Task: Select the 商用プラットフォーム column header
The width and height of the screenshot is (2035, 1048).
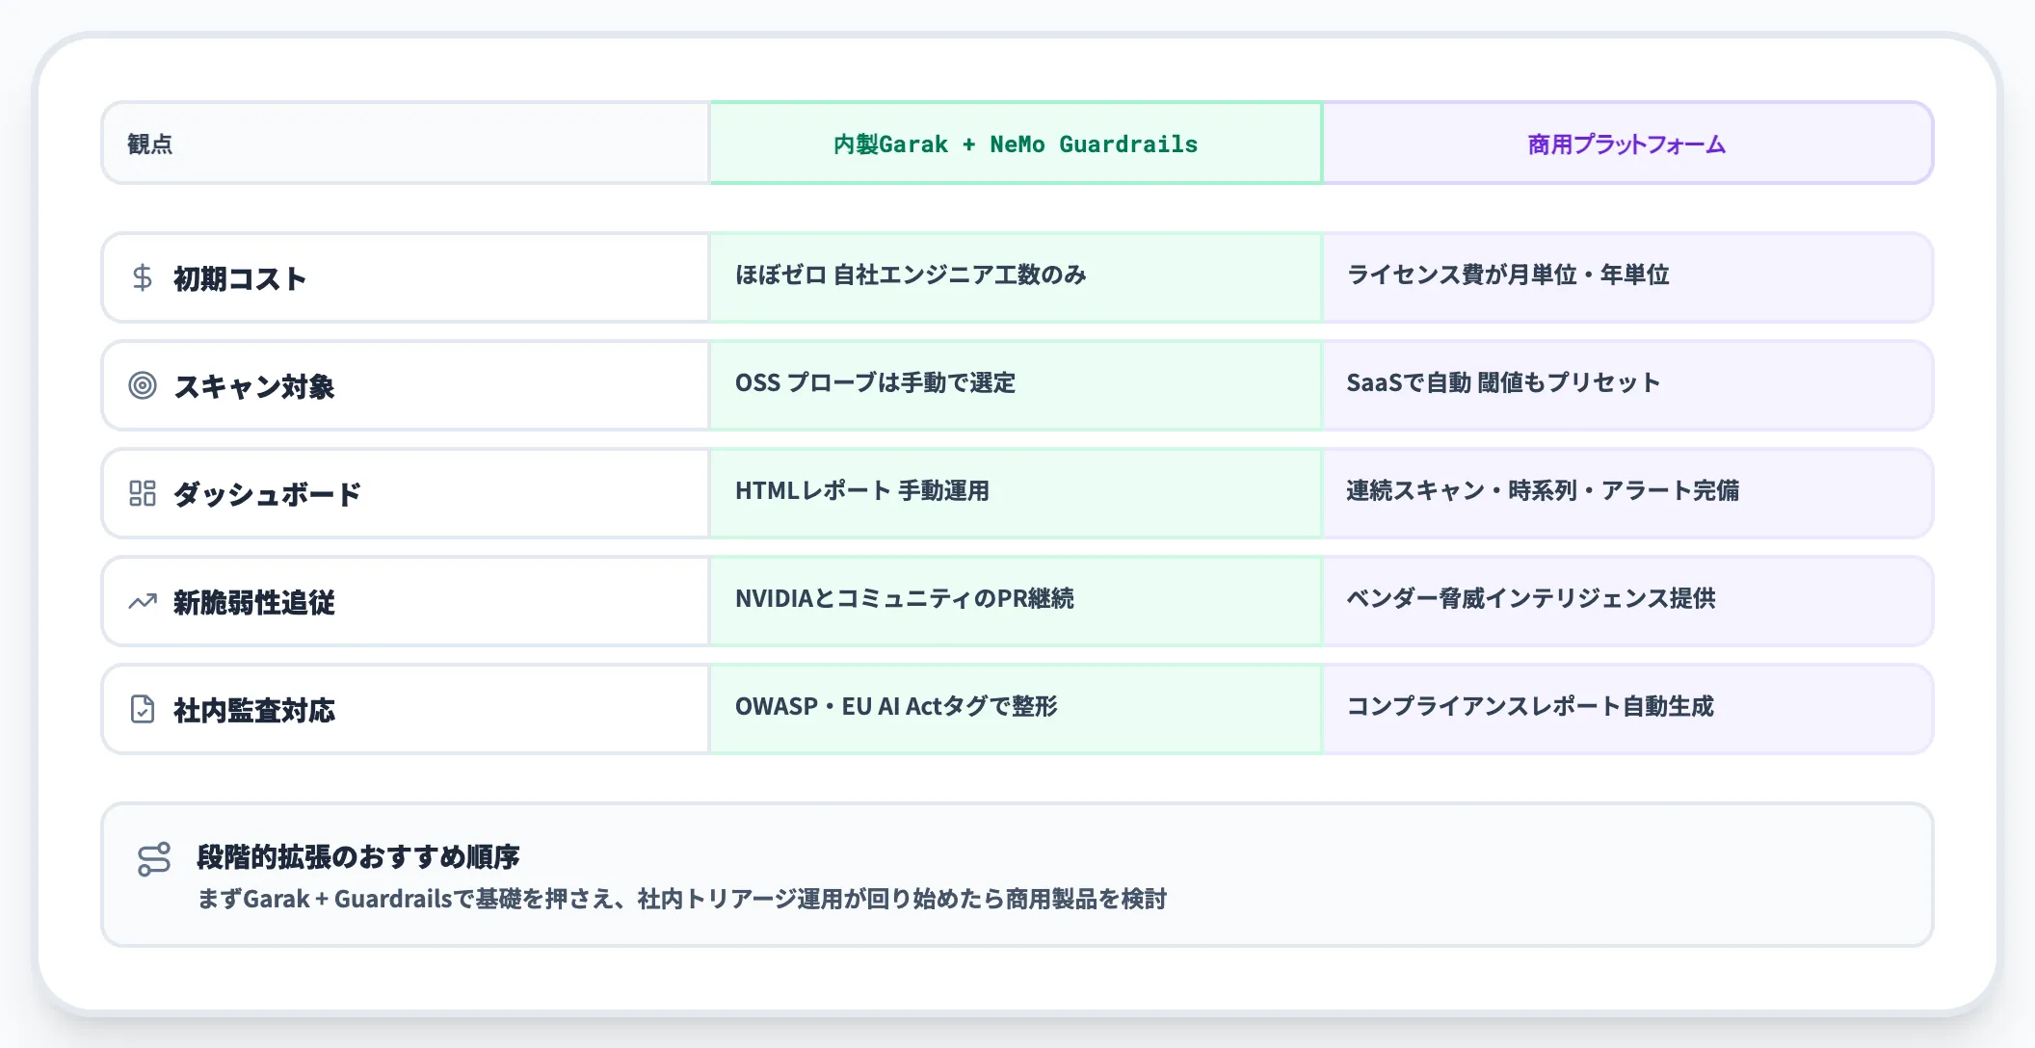Action: click(1627, 144)
